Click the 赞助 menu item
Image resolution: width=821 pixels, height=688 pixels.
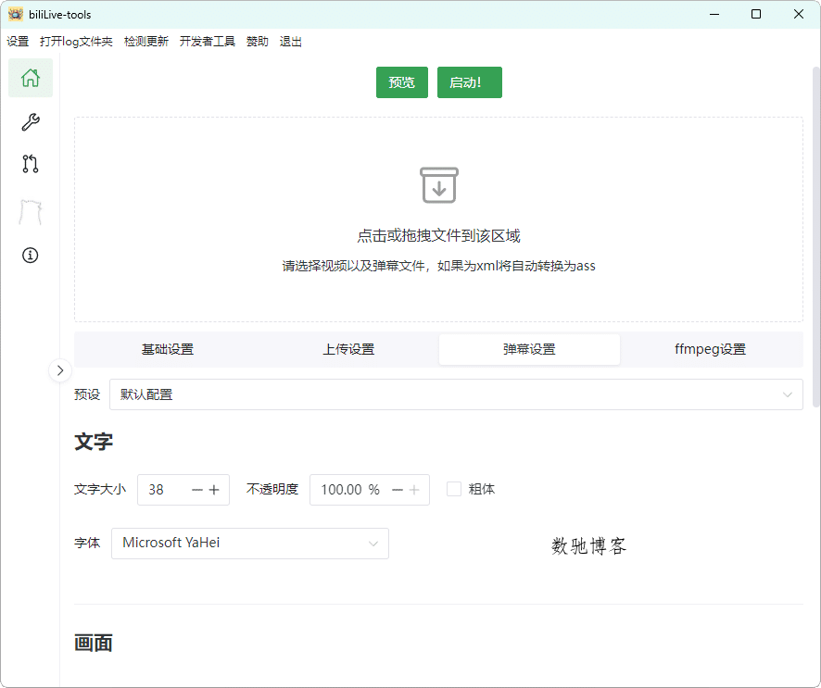pos(257,42)
